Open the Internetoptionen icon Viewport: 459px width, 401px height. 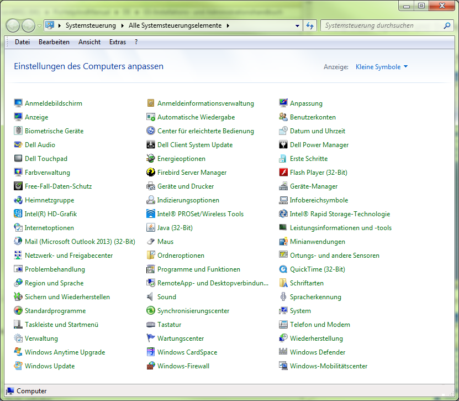coord(18,227)
